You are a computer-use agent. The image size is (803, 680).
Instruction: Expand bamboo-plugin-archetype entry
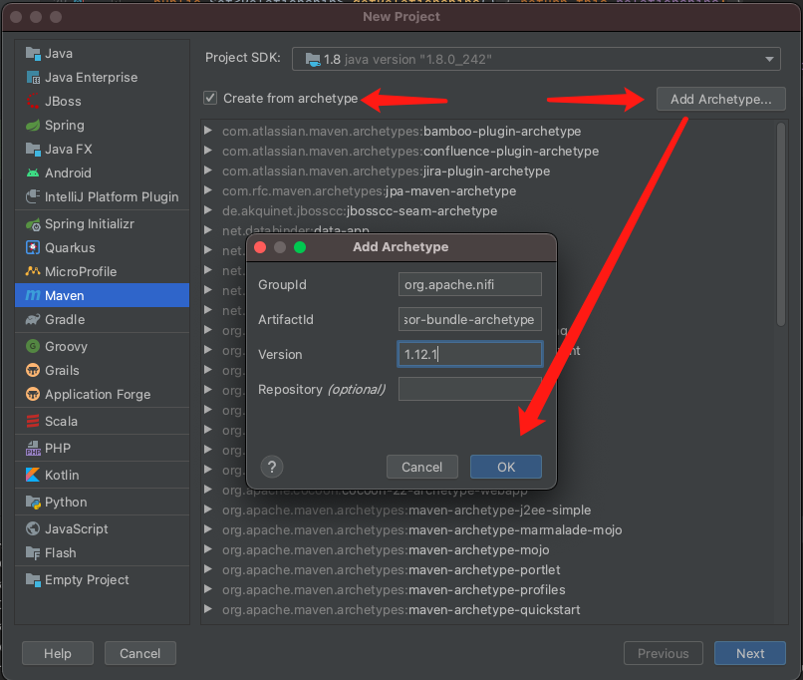click(x=208, y=131)
